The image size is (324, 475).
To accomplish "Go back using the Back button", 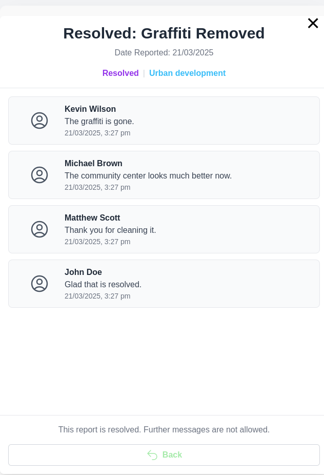I will 164,455.
